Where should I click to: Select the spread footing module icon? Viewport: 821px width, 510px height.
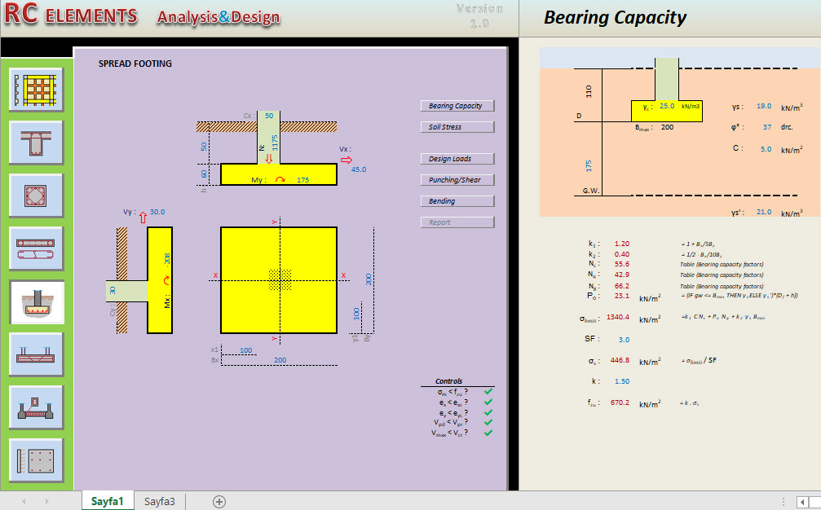[x=37, y=302]
